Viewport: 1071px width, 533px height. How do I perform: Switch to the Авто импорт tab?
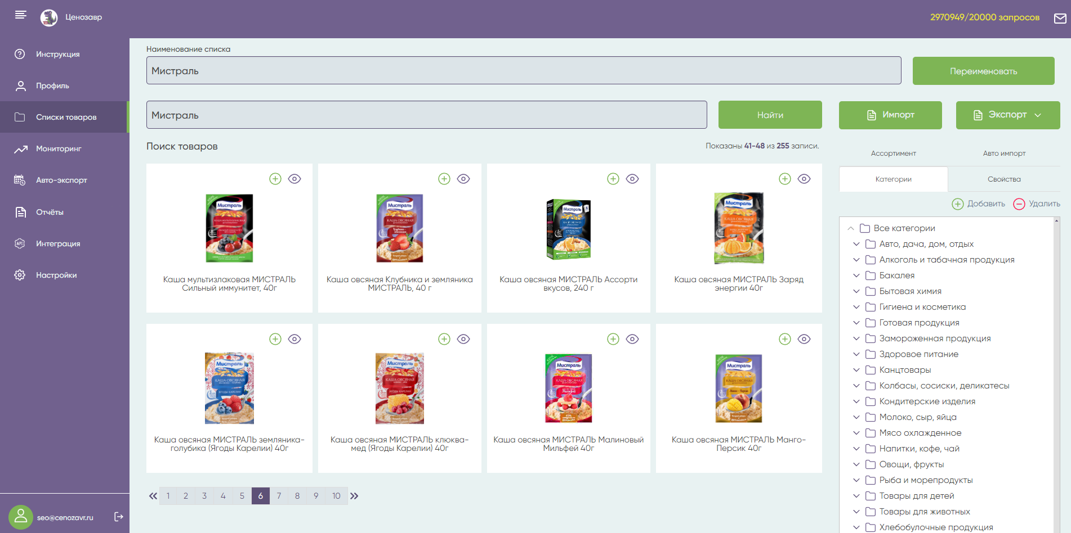click(1004, 153)
